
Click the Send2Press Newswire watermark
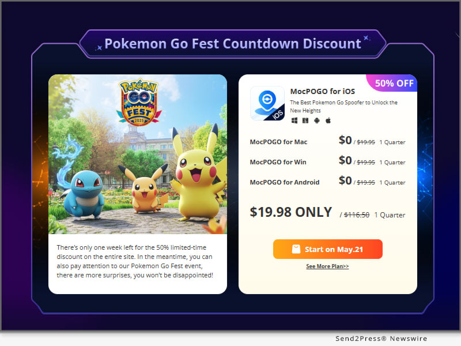coord(381,339)
